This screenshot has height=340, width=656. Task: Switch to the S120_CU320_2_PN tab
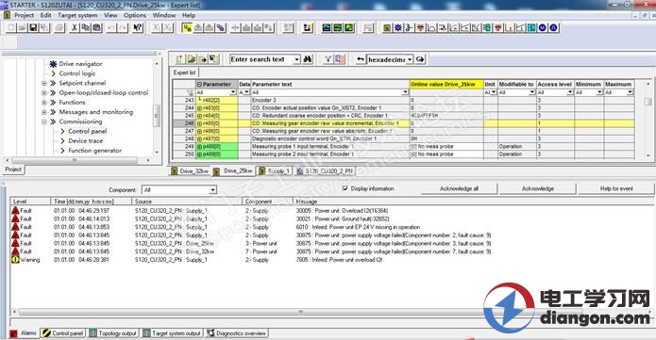click(325, 170)
